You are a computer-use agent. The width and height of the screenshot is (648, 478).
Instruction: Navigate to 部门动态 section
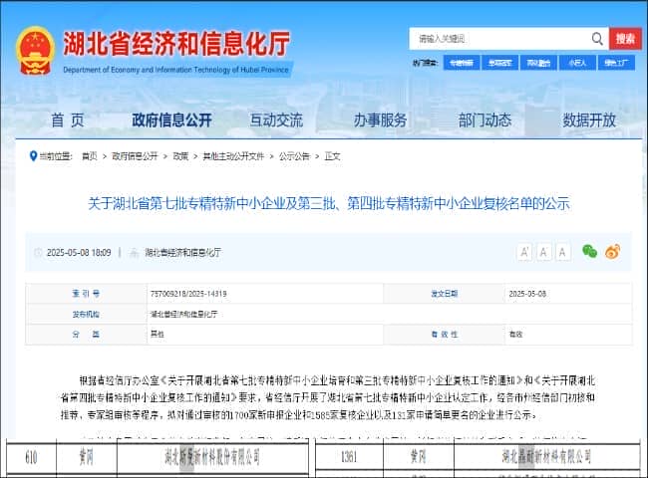pyautogui.click(x=485, y=120)
